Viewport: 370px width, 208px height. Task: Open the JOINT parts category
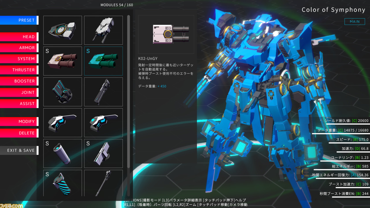19,92
